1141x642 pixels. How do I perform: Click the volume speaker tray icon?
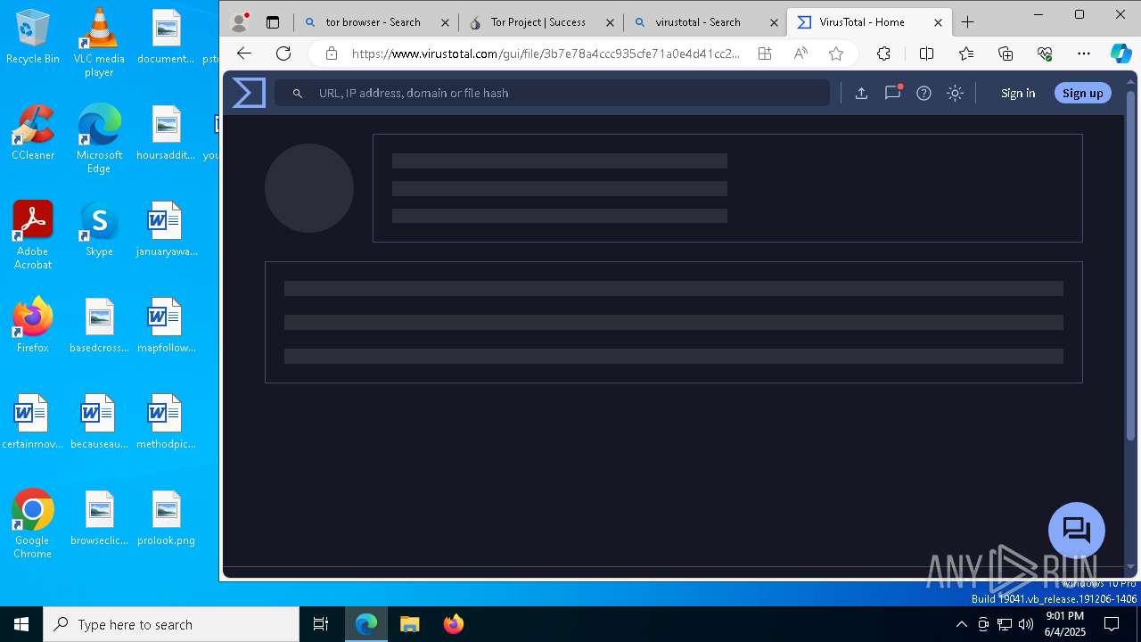(1026, 624)
